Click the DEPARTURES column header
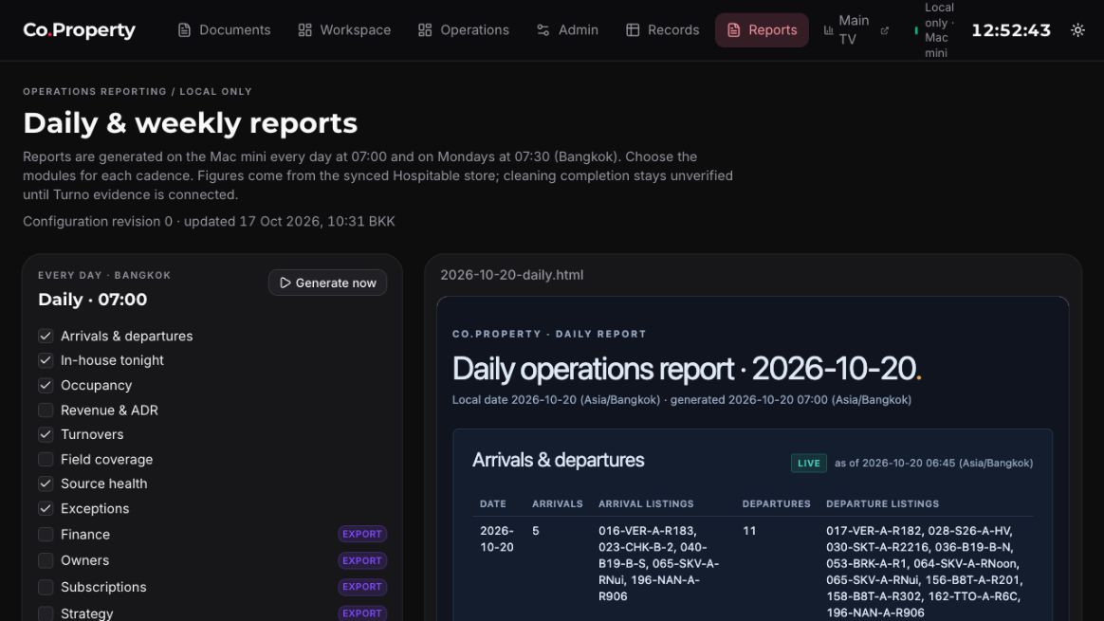 point(776,504)
